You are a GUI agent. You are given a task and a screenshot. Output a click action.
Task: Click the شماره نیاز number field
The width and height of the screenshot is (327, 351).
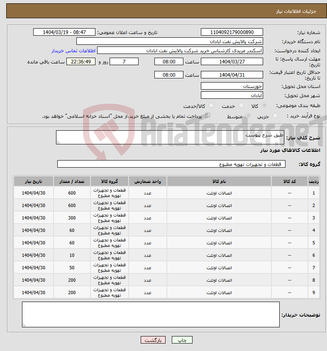pos(232,32)
